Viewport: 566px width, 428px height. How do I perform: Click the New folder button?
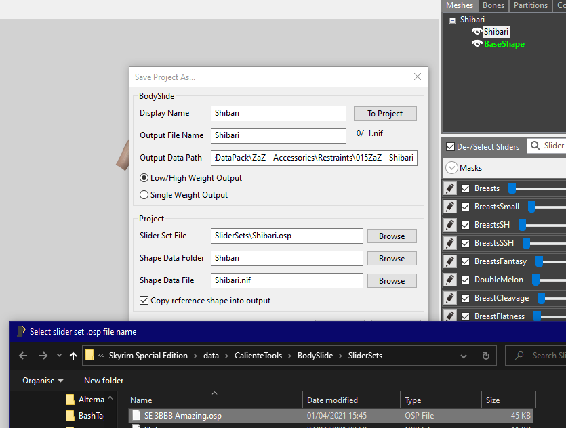click(104, 381)
